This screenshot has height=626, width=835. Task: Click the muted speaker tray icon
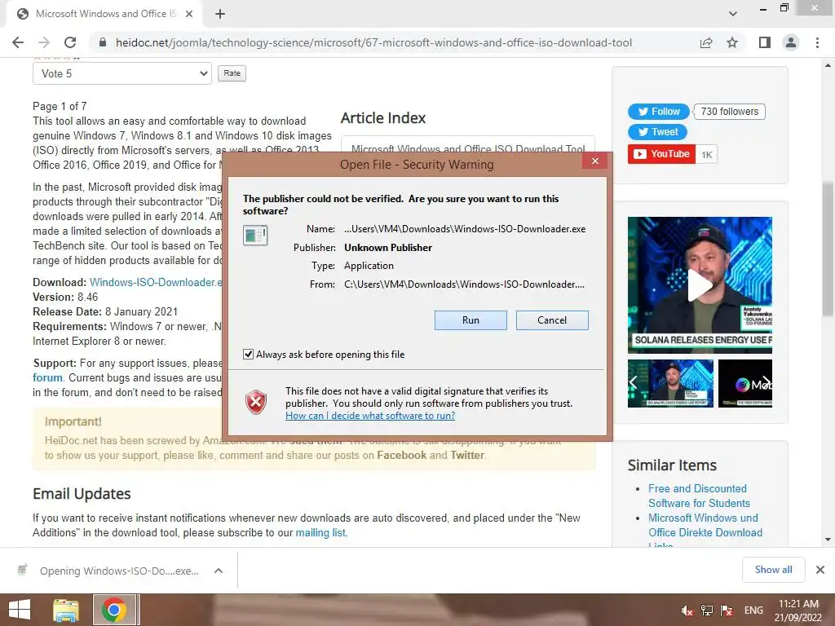[x=687, y=611]
